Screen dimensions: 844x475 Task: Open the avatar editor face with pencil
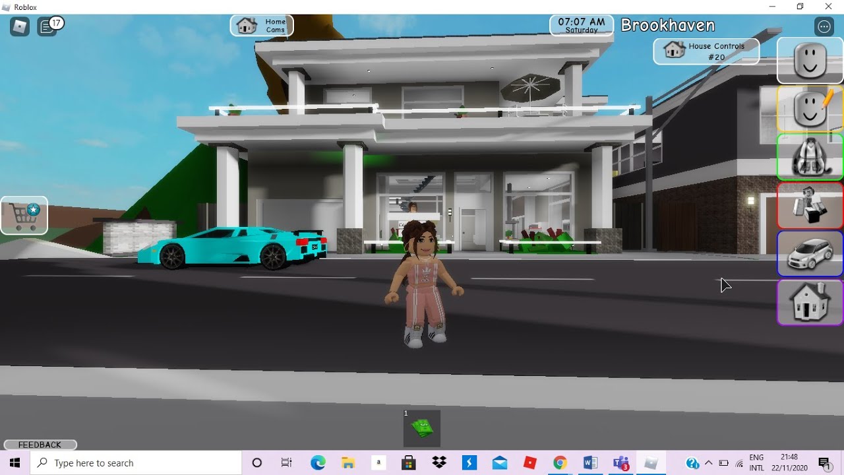tap(810, 109)
